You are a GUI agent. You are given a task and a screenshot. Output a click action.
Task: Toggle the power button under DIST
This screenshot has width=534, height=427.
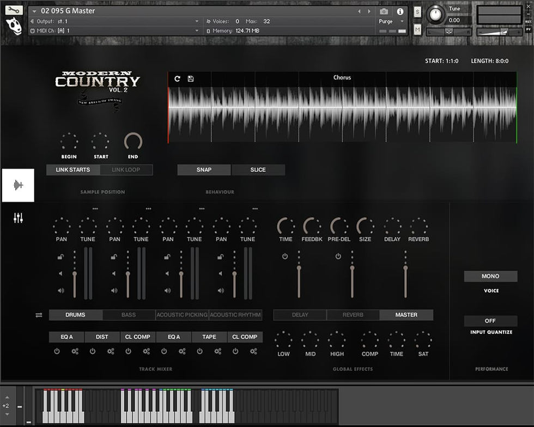pyautogui.click(x=93, y=351)
